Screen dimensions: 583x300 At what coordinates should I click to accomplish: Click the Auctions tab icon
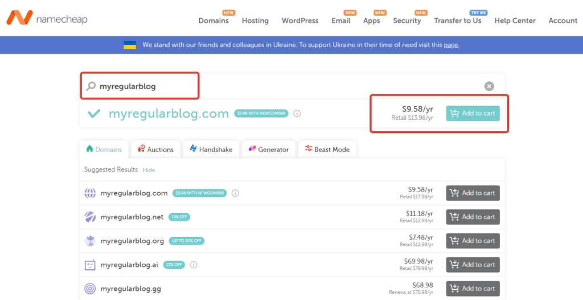tap(141, 148)
